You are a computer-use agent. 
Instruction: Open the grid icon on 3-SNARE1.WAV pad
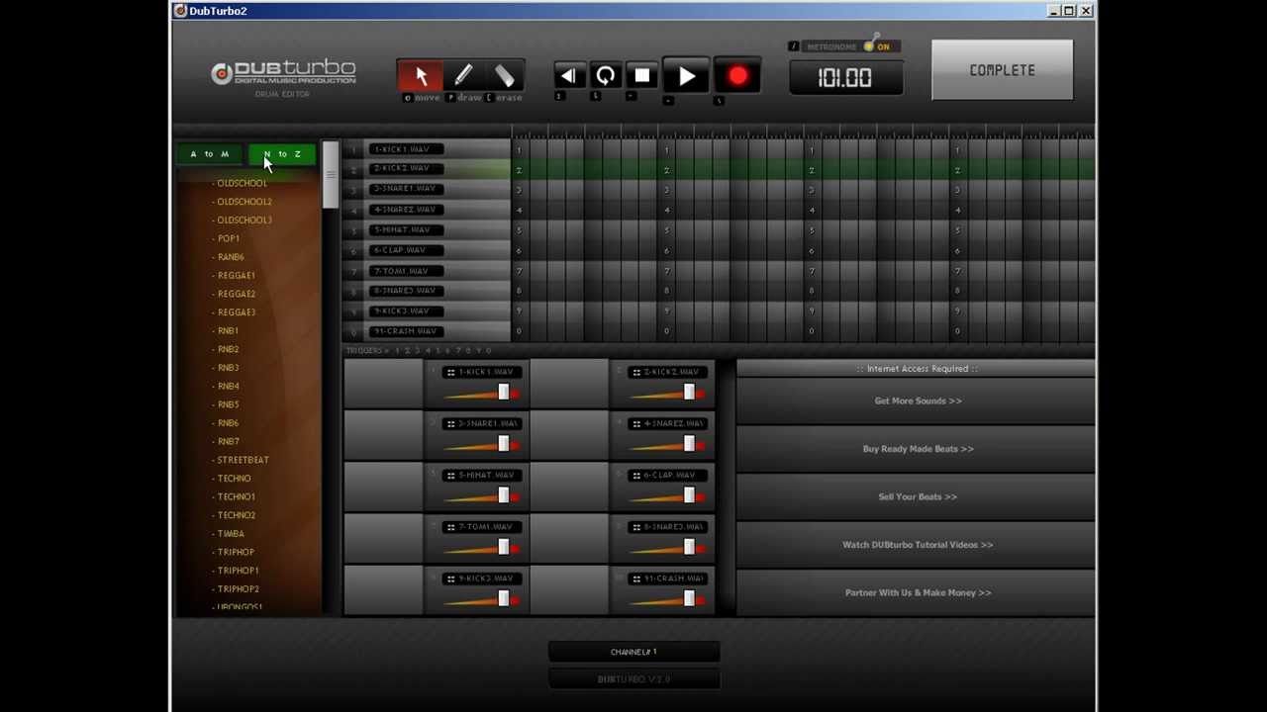click(451, 423)
